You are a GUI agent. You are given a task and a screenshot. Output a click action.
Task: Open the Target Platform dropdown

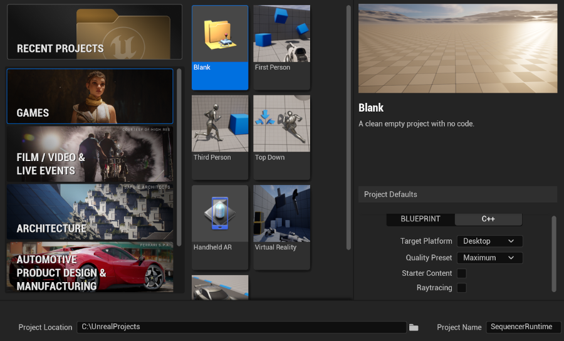point(489,241)
